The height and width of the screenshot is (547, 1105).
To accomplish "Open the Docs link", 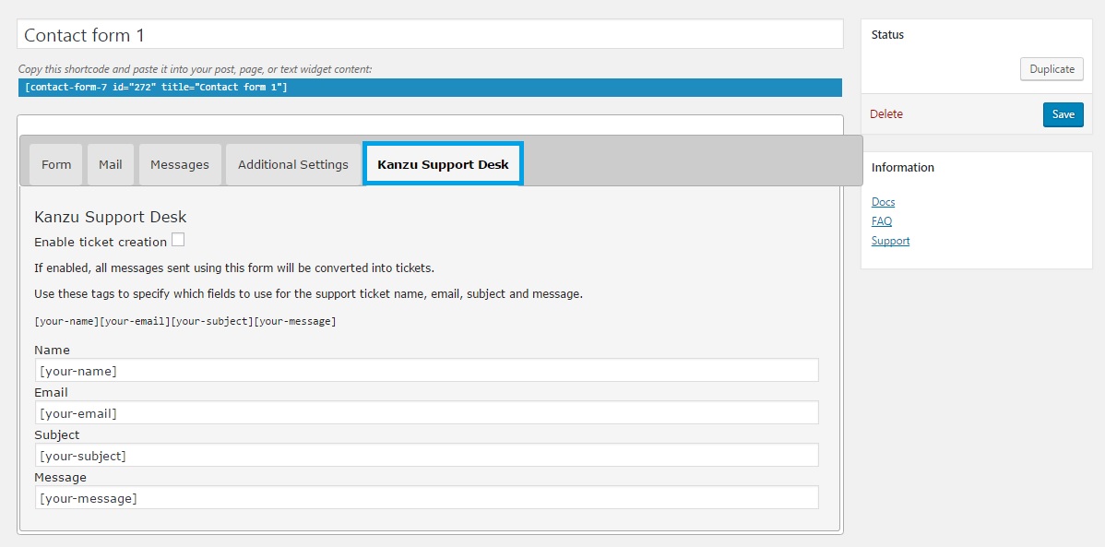I will pyautogui.click(x=883, y=202).
